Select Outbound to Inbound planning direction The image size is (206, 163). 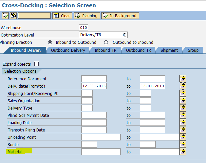pos(106,42)
